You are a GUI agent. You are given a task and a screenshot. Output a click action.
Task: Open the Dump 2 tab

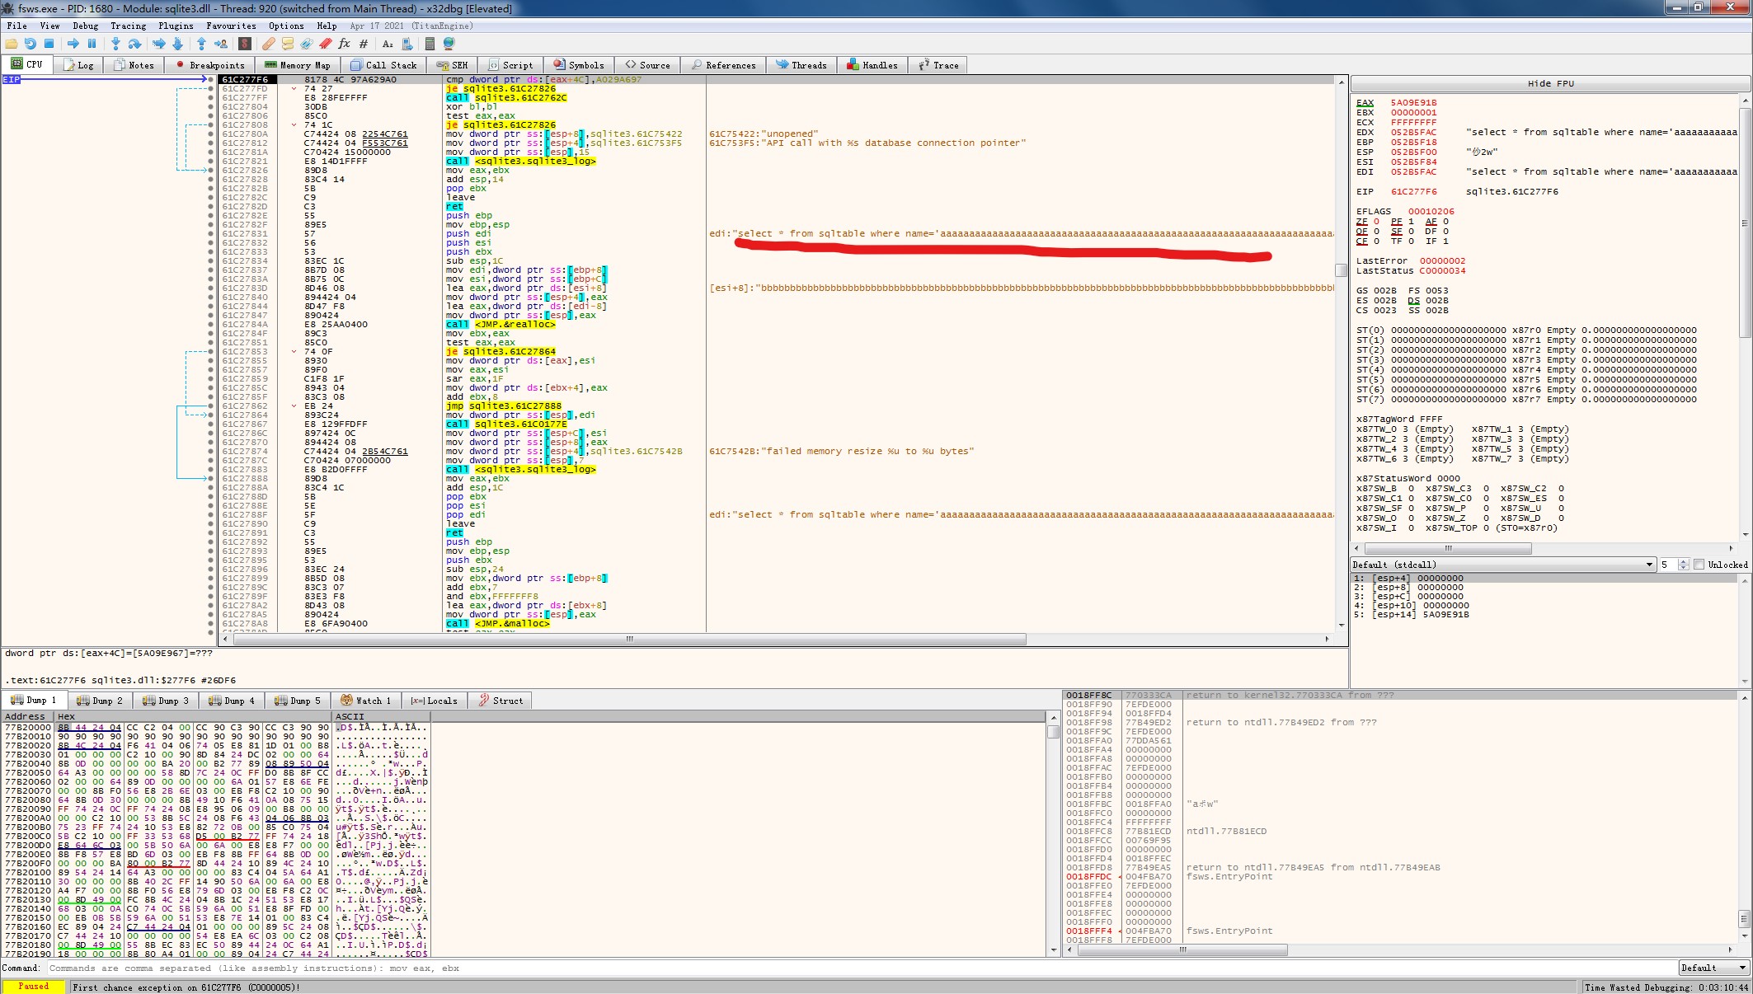point(101,701)
